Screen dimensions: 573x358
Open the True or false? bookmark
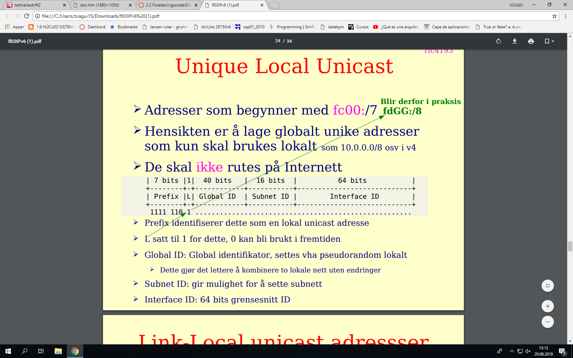tap(498, 27)
